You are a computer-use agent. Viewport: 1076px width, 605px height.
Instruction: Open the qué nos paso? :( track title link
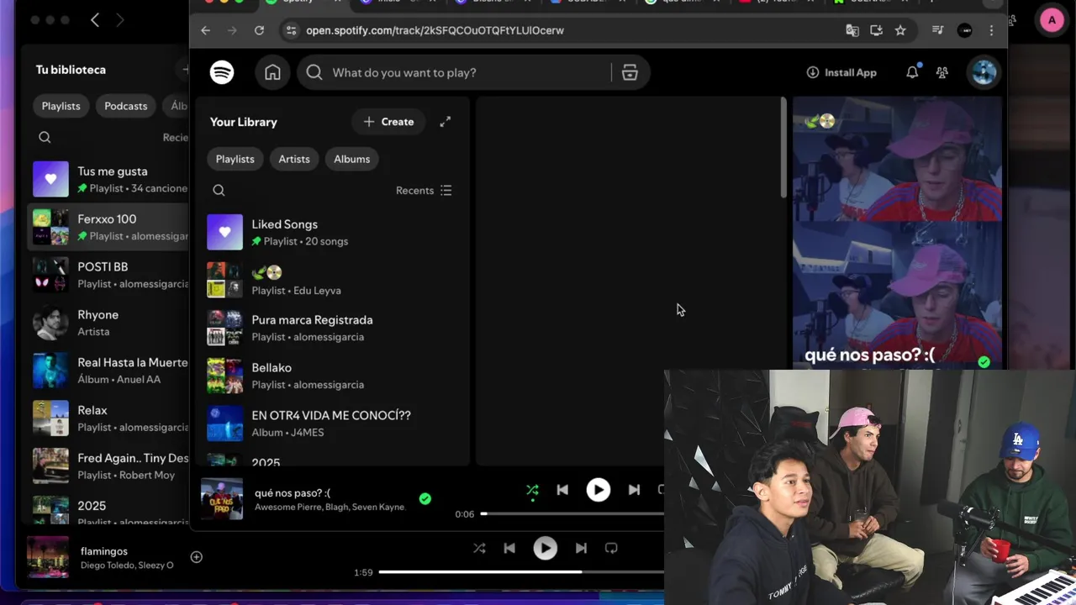(x=293, y=493)
